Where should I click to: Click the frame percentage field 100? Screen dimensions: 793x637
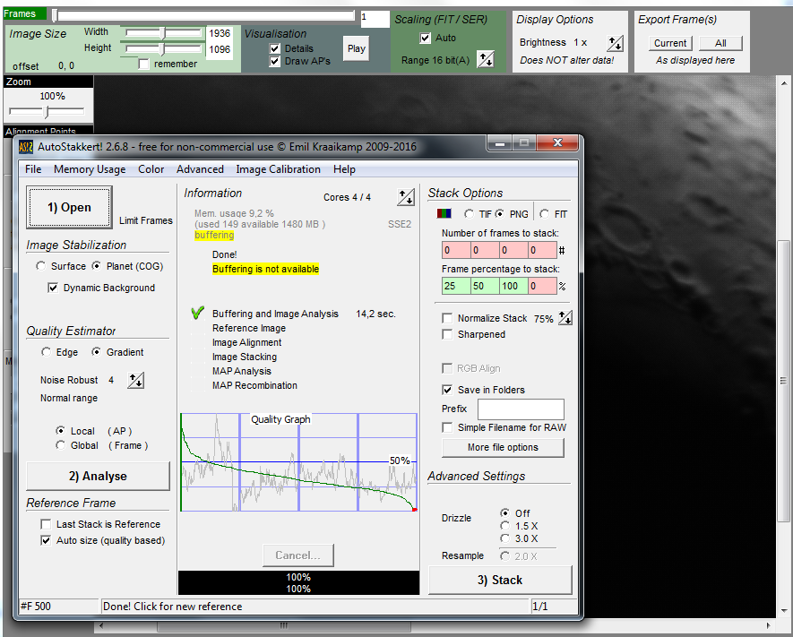point(513,286)
